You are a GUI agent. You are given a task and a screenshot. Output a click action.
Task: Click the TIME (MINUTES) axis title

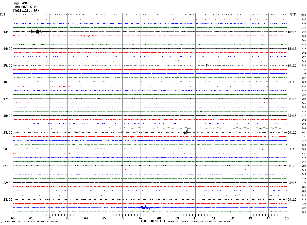click(153, 221)
